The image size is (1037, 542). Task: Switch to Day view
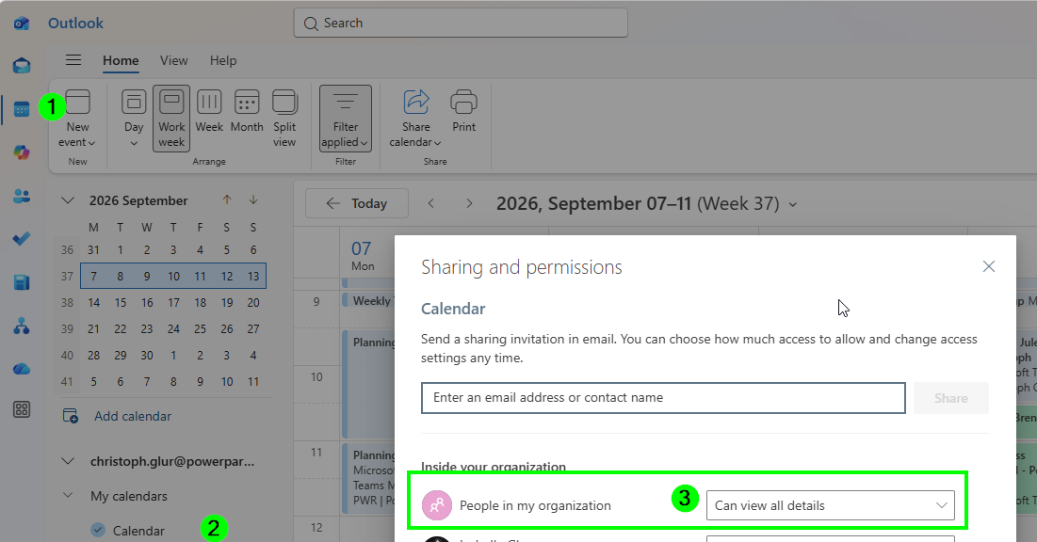coord(134,111)
